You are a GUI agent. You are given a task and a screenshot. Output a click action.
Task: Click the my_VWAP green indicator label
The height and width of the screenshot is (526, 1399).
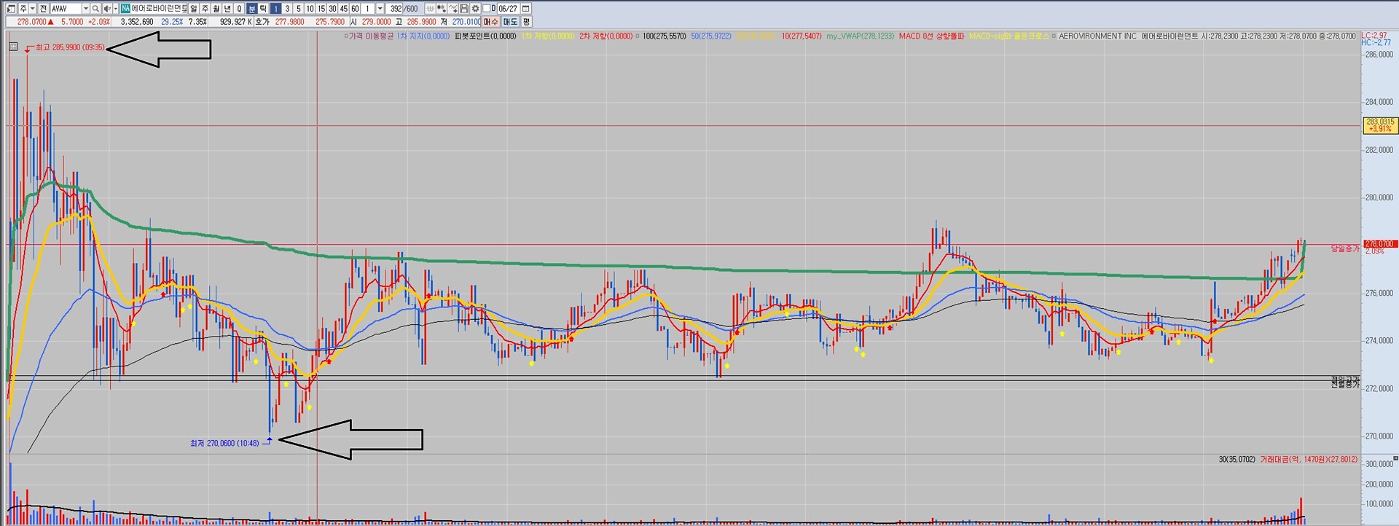pos(859,36)
